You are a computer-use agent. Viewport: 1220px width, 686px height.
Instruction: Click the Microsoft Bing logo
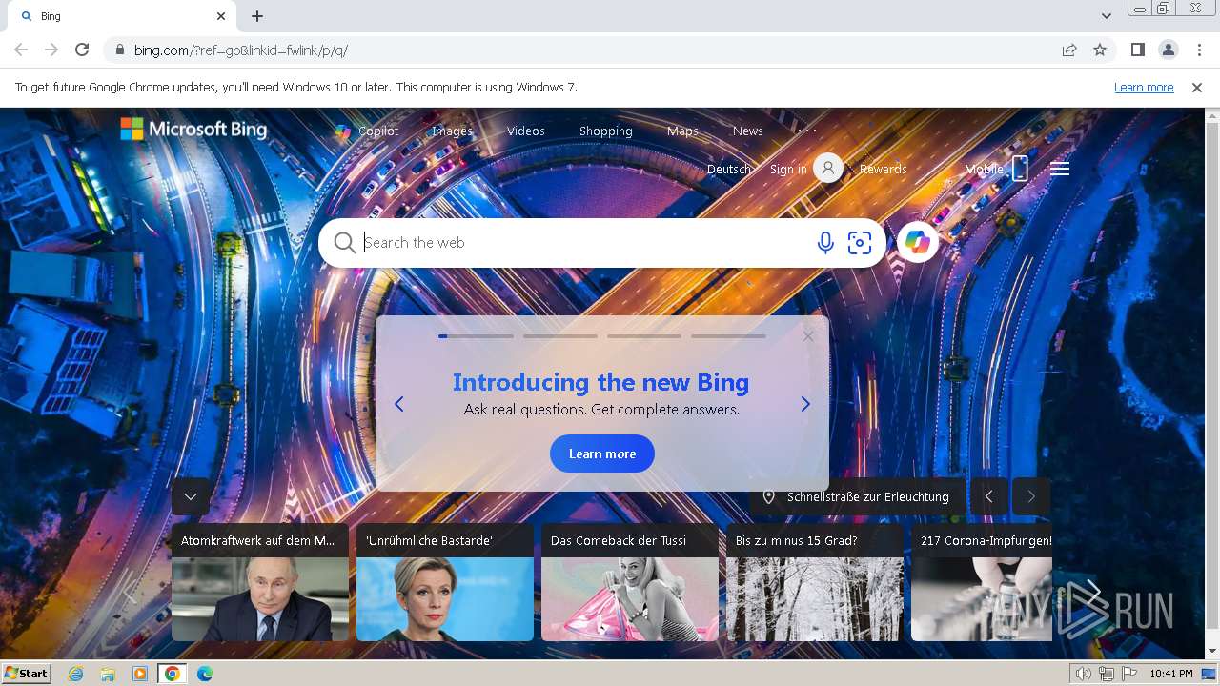point(193,129)
